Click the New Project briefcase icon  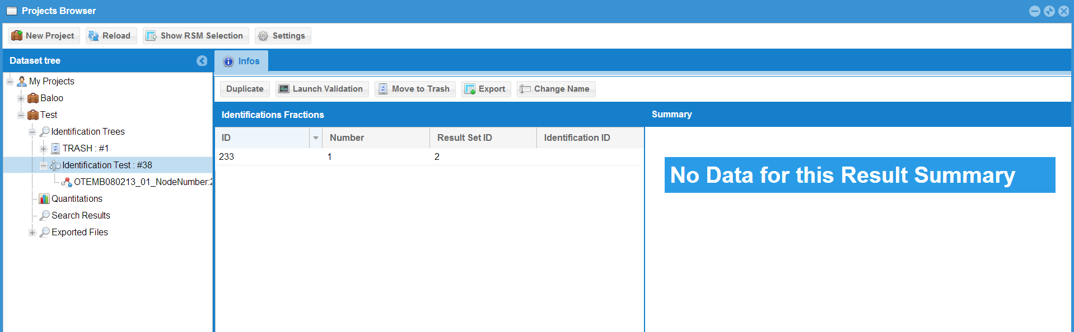click(17, 36)
